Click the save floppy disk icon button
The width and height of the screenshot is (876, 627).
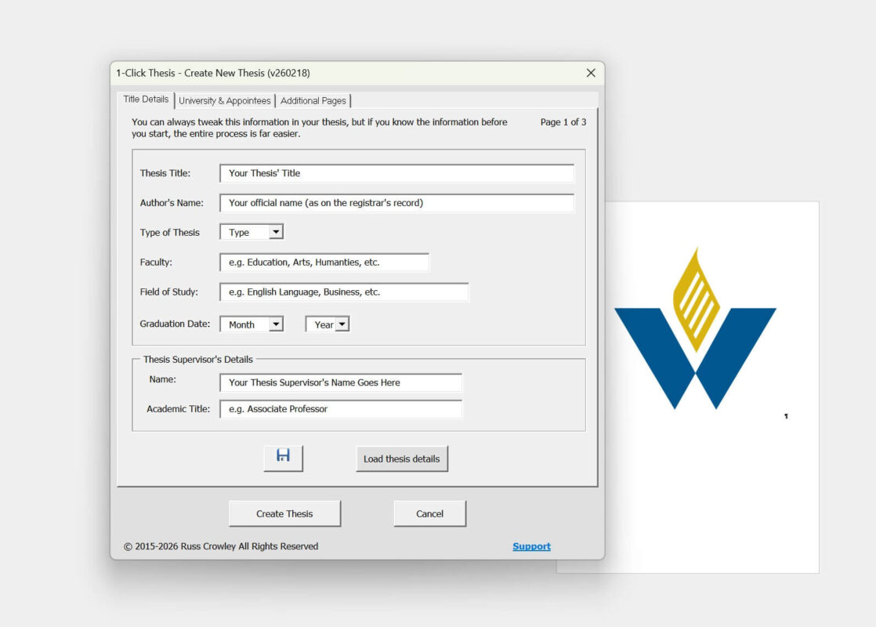point(283,458)
